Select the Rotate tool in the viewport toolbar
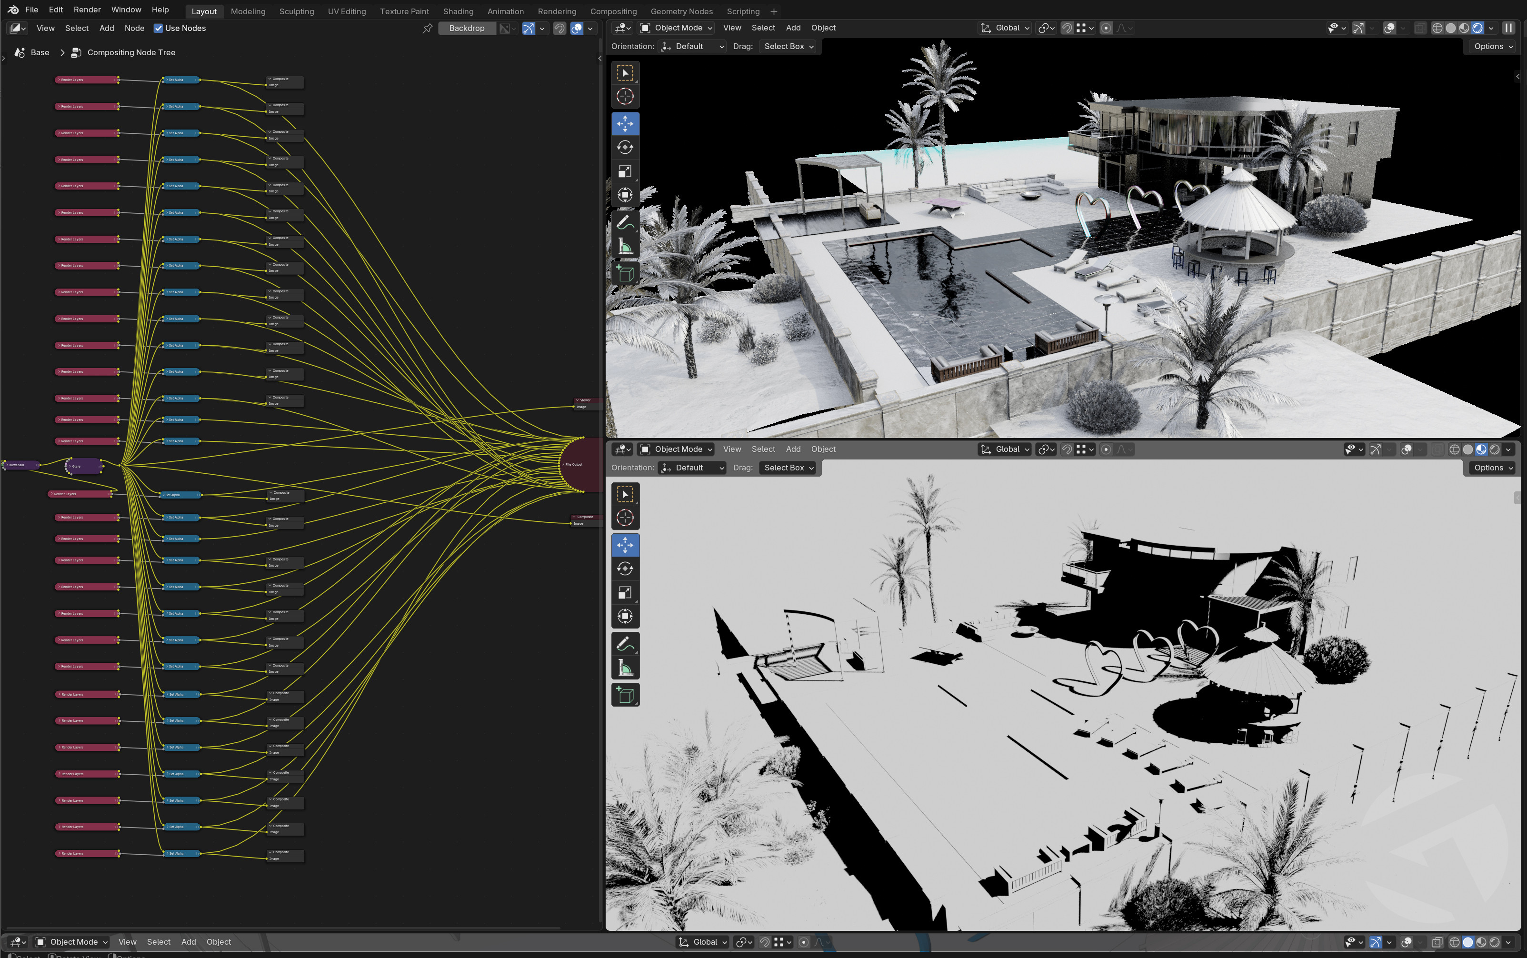Image resolution: width=1527 pixels, height=958 pixels. [625, 147]
